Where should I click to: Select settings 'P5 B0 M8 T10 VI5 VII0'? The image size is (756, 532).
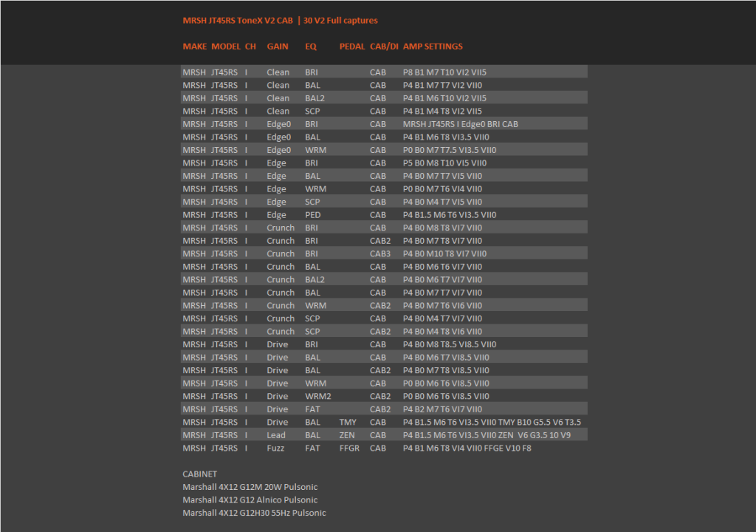click(444, 163)
